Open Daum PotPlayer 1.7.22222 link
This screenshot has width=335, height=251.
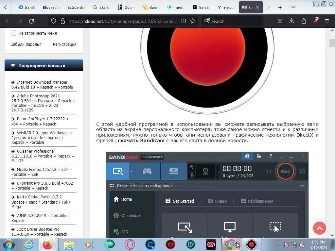pyautogui.click(x=40, y=122)
